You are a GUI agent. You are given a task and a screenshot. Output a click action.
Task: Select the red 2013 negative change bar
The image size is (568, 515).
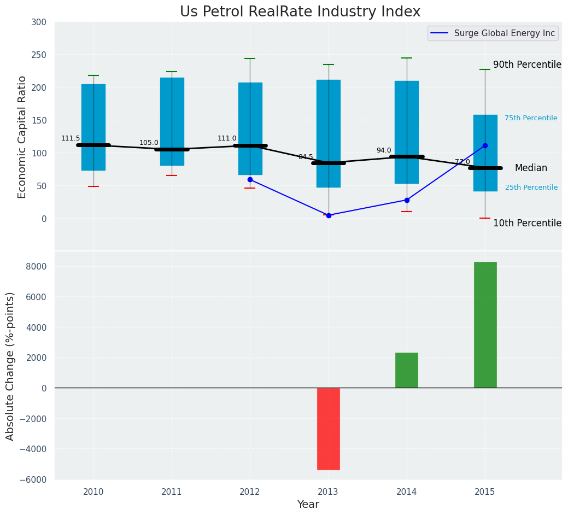click(329, 429)
